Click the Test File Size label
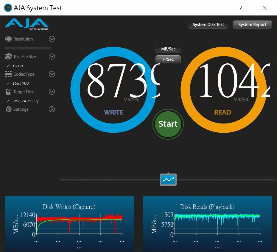 25,57
